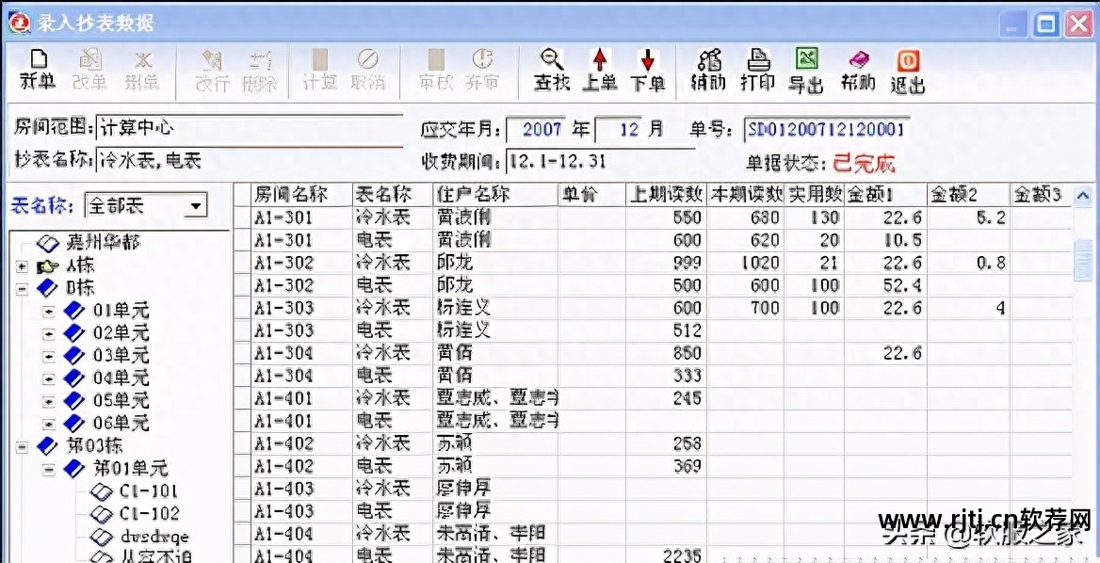1100x563 pixels.
Task: Collapse the B栋 tree node
Action: click(x=22, y=289)
